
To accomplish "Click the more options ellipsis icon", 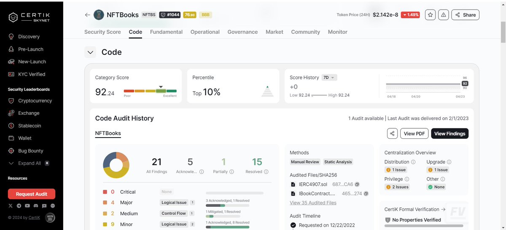I will pos(53,206).
